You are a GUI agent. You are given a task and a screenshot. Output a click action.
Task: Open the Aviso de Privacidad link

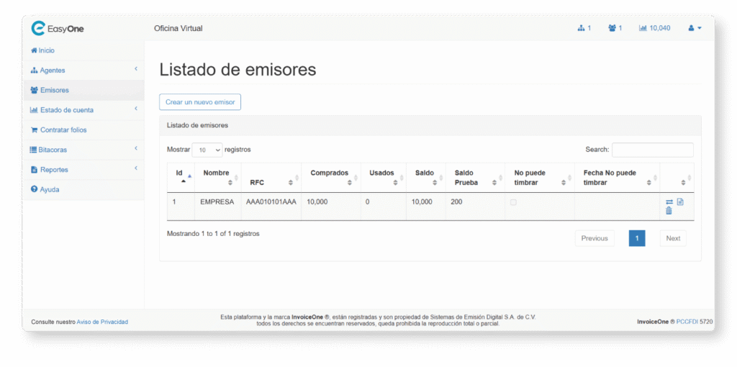[x=102, y=322]
